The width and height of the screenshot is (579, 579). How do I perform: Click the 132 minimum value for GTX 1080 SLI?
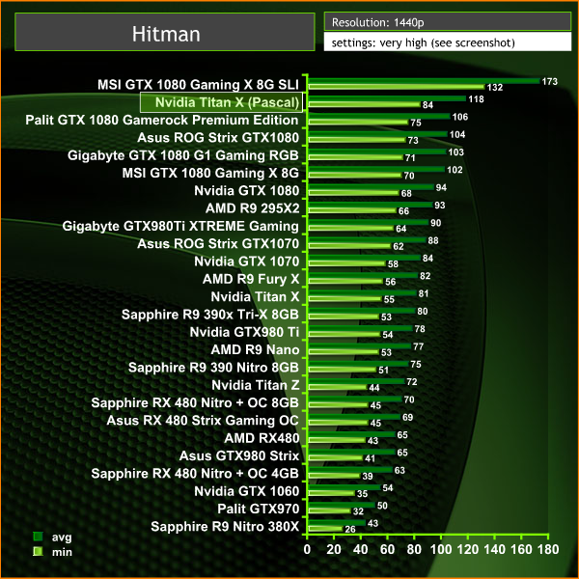[x=495, y=88]
